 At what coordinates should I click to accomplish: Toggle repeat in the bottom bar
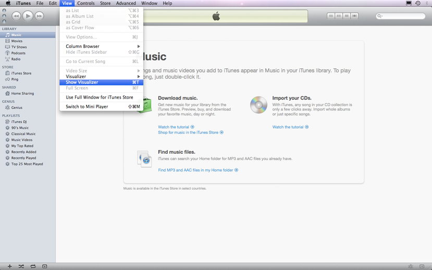[x=33, y=266]
